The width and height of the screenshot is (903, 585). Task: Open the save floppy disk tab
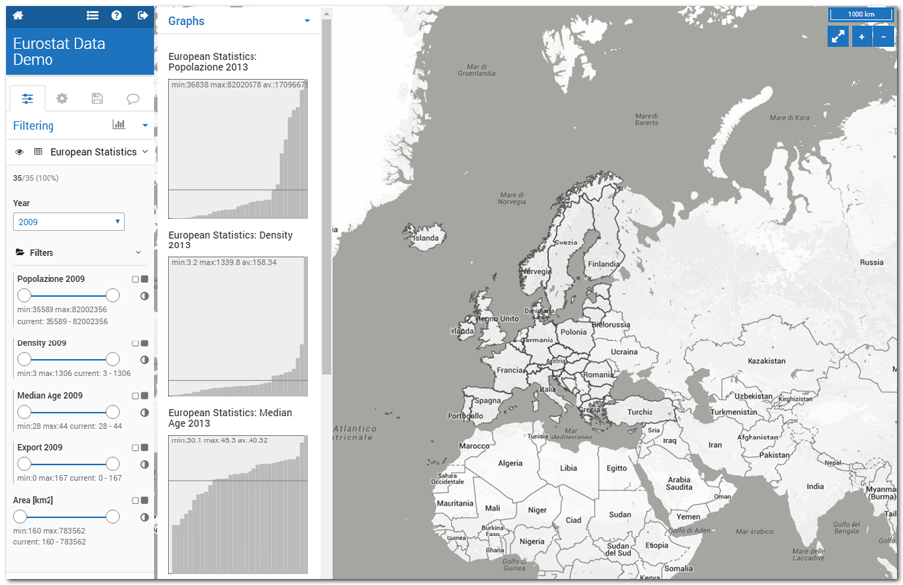point(97,98)
